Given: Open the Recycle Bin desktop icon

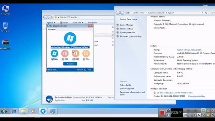Looking at the screenshot, I should pyautogui.click(x=5, y=27).
